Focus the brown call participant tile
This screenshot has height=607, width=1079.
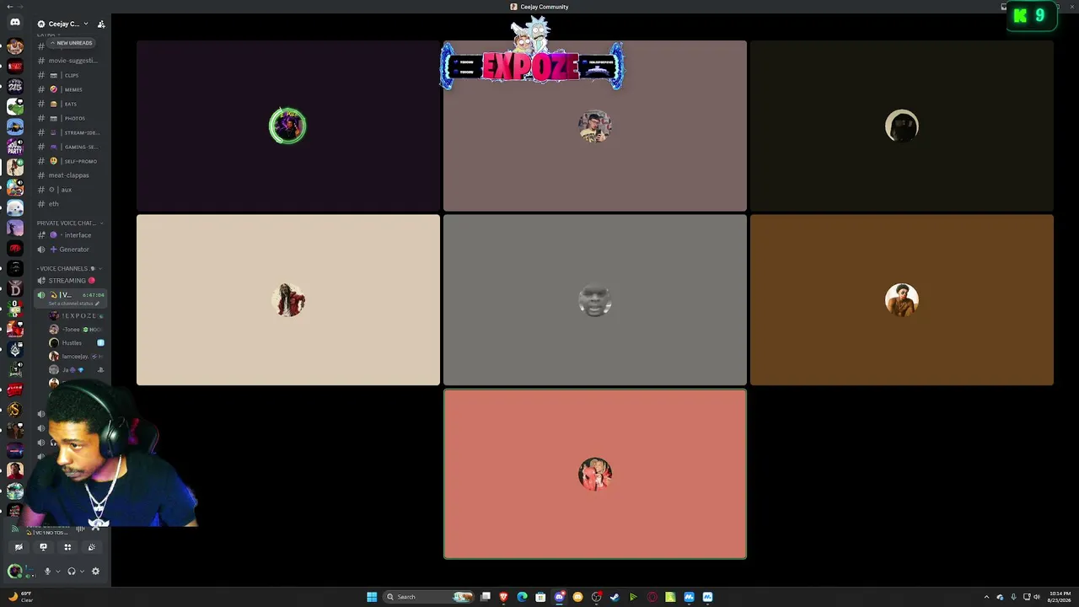pos(902,300)
